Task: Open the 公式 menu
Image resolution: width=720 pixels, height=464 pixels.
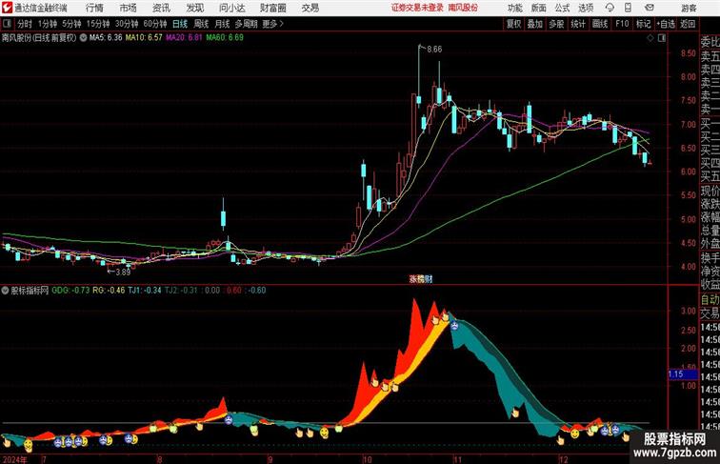Action: tap(562, 8)
